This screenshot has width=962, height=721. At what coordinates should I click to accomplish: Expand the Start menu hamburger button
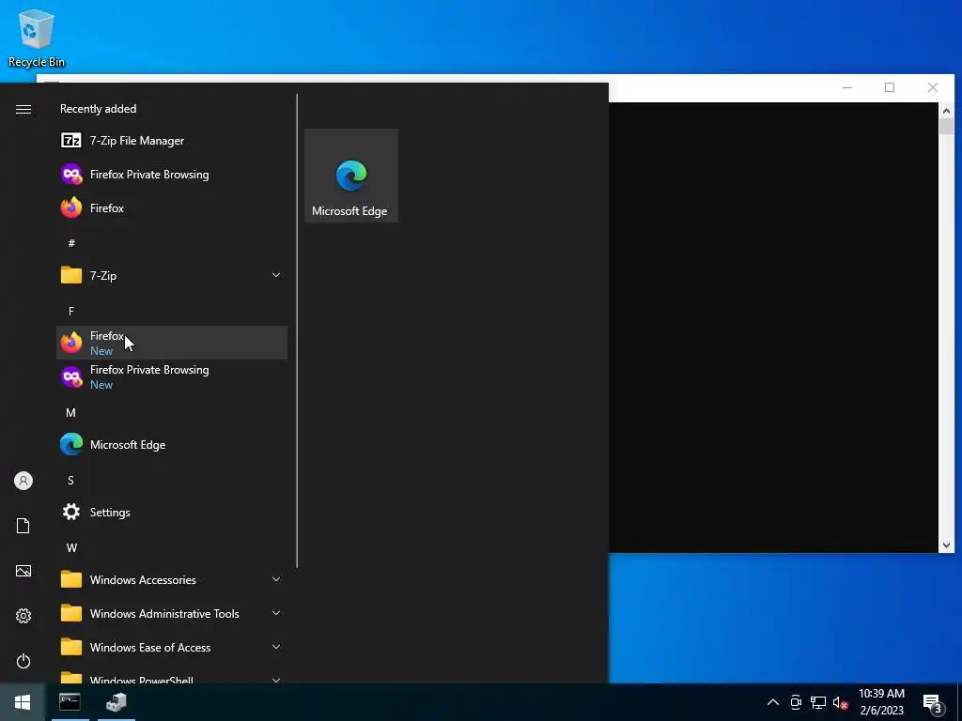pos(23,109)
